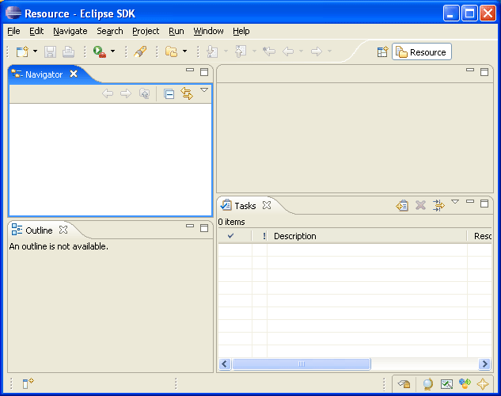Click the Fast View bar icon
The width and height of the screenshot is (501, 396).
pyautogui.click(x=28, y=383)
